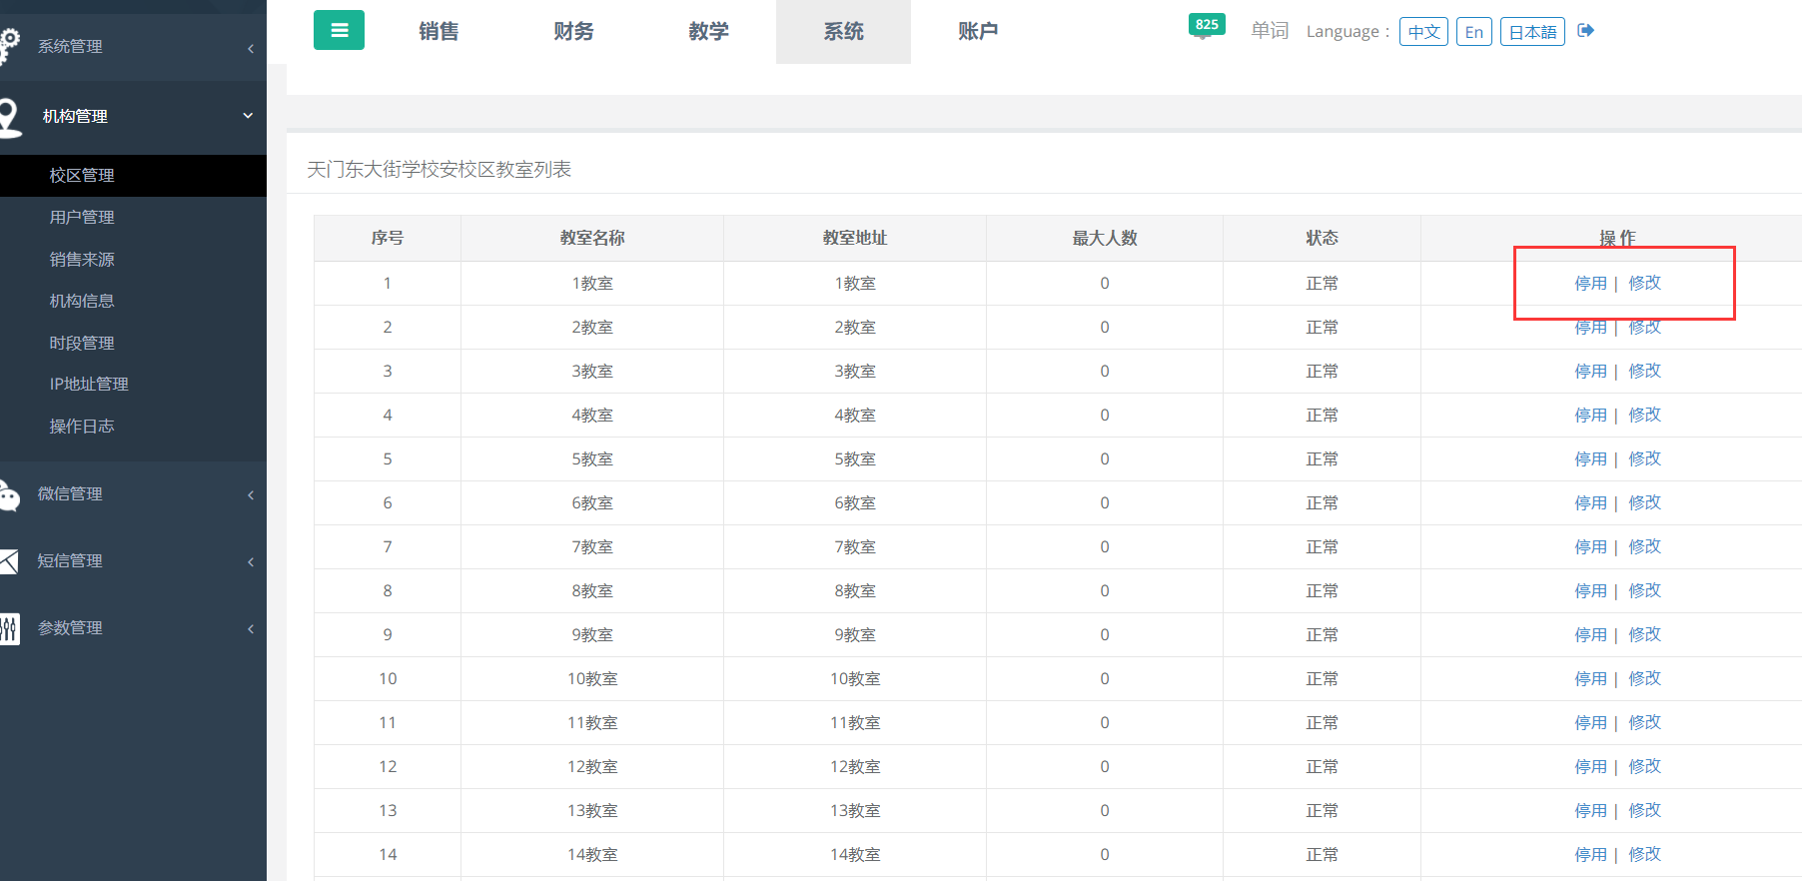Screen dimensions: 1802x881
Task: Click the envelope icon for 短信管理
Action: [9, 561]
